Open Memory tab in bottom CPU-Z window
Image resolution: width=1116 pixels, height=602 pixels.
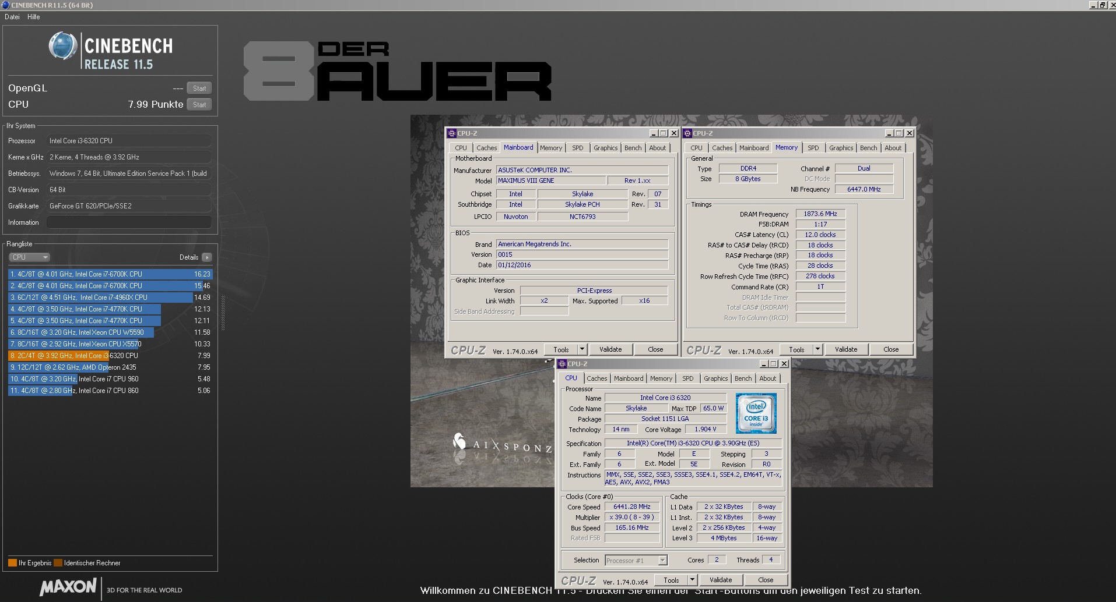[x=661, y=378]
